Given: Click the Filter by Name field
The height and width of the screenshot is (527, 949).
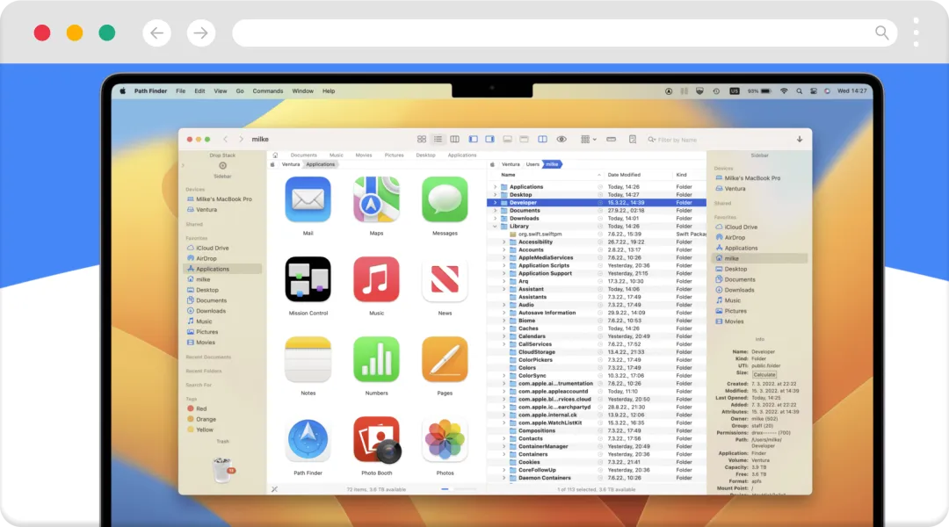Looking at the screenshot, I should 677,140.
